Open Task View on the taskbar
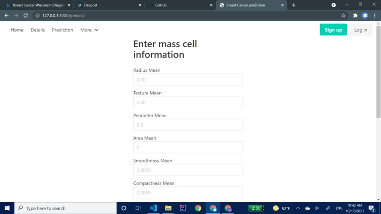Screen dimensions: 381x214 [x=138, y=208]
